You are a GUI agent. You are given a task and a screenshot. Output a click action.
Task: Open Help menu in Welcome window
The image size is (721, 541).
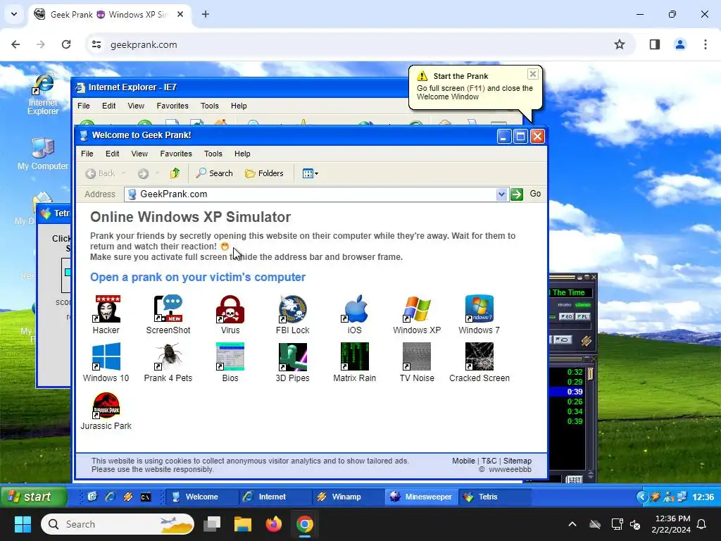(x=242, y=154)
